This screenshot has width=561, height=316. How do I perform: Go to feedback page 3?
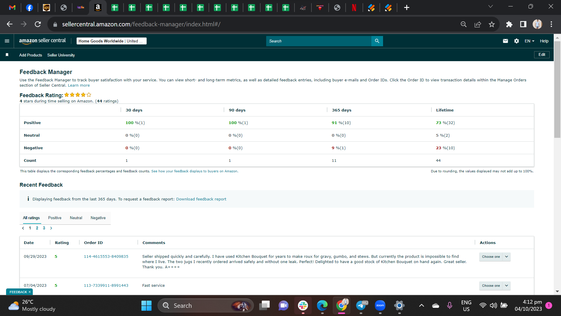[x=44, y=228]
